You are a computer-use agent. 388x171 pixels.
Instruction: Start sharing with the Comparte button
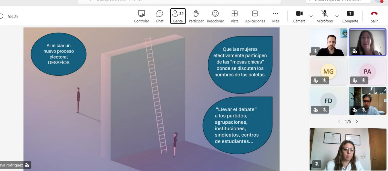(x=350, y=16)
